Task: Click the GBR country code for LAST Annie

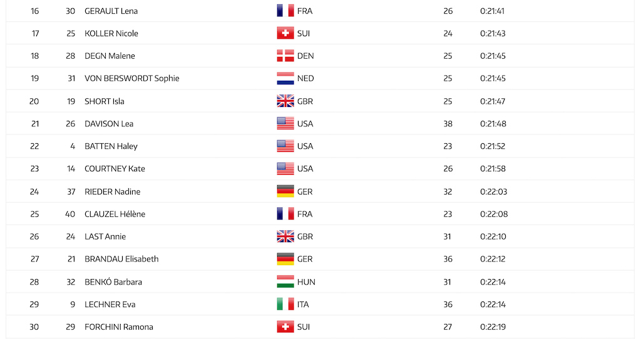Action: pos(305,236)
